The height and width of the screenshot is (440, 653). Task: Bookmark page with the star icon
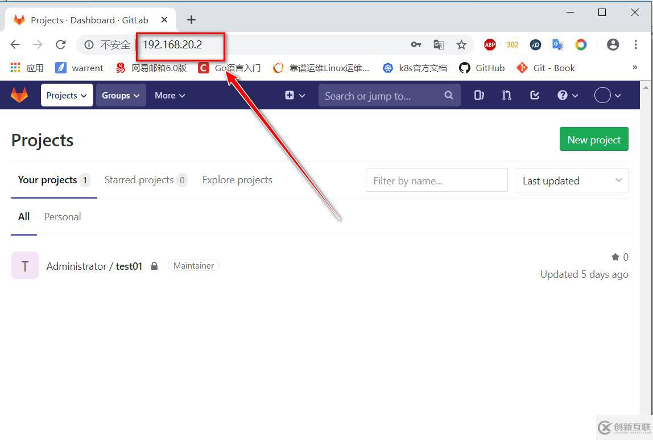tap(461, 44)
